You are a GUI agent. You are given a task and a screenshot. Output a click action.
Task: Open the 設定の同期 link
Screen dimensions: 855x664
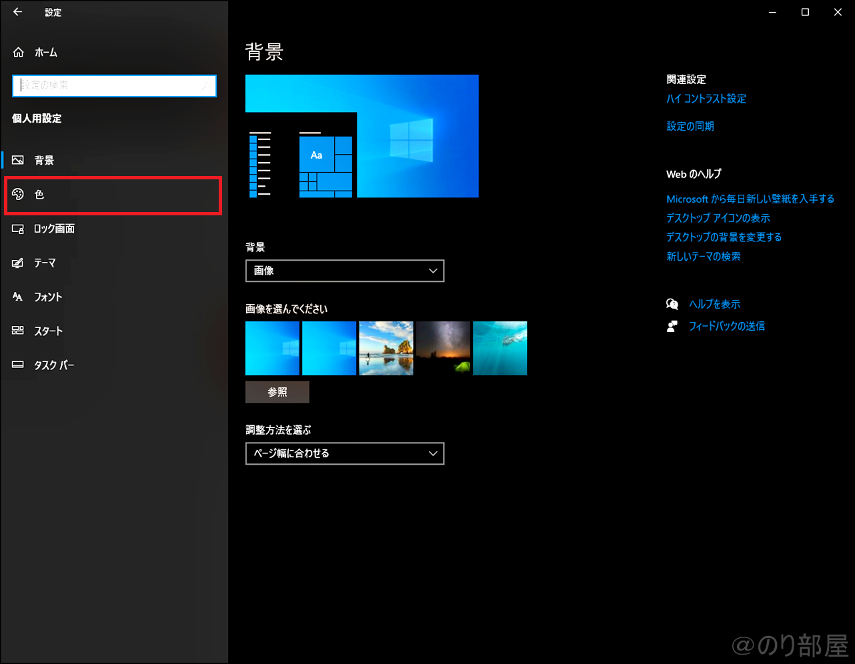click(x=690, y=126)
